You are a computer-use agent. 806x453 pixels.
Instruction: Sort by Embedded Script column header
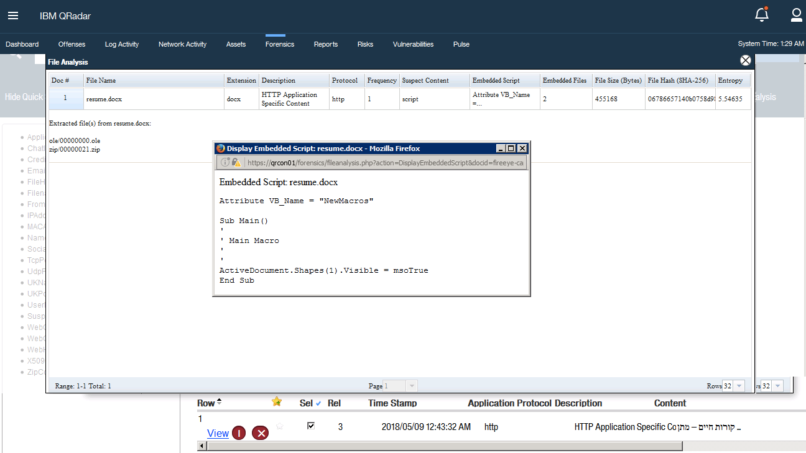click(x=505, y=80)
